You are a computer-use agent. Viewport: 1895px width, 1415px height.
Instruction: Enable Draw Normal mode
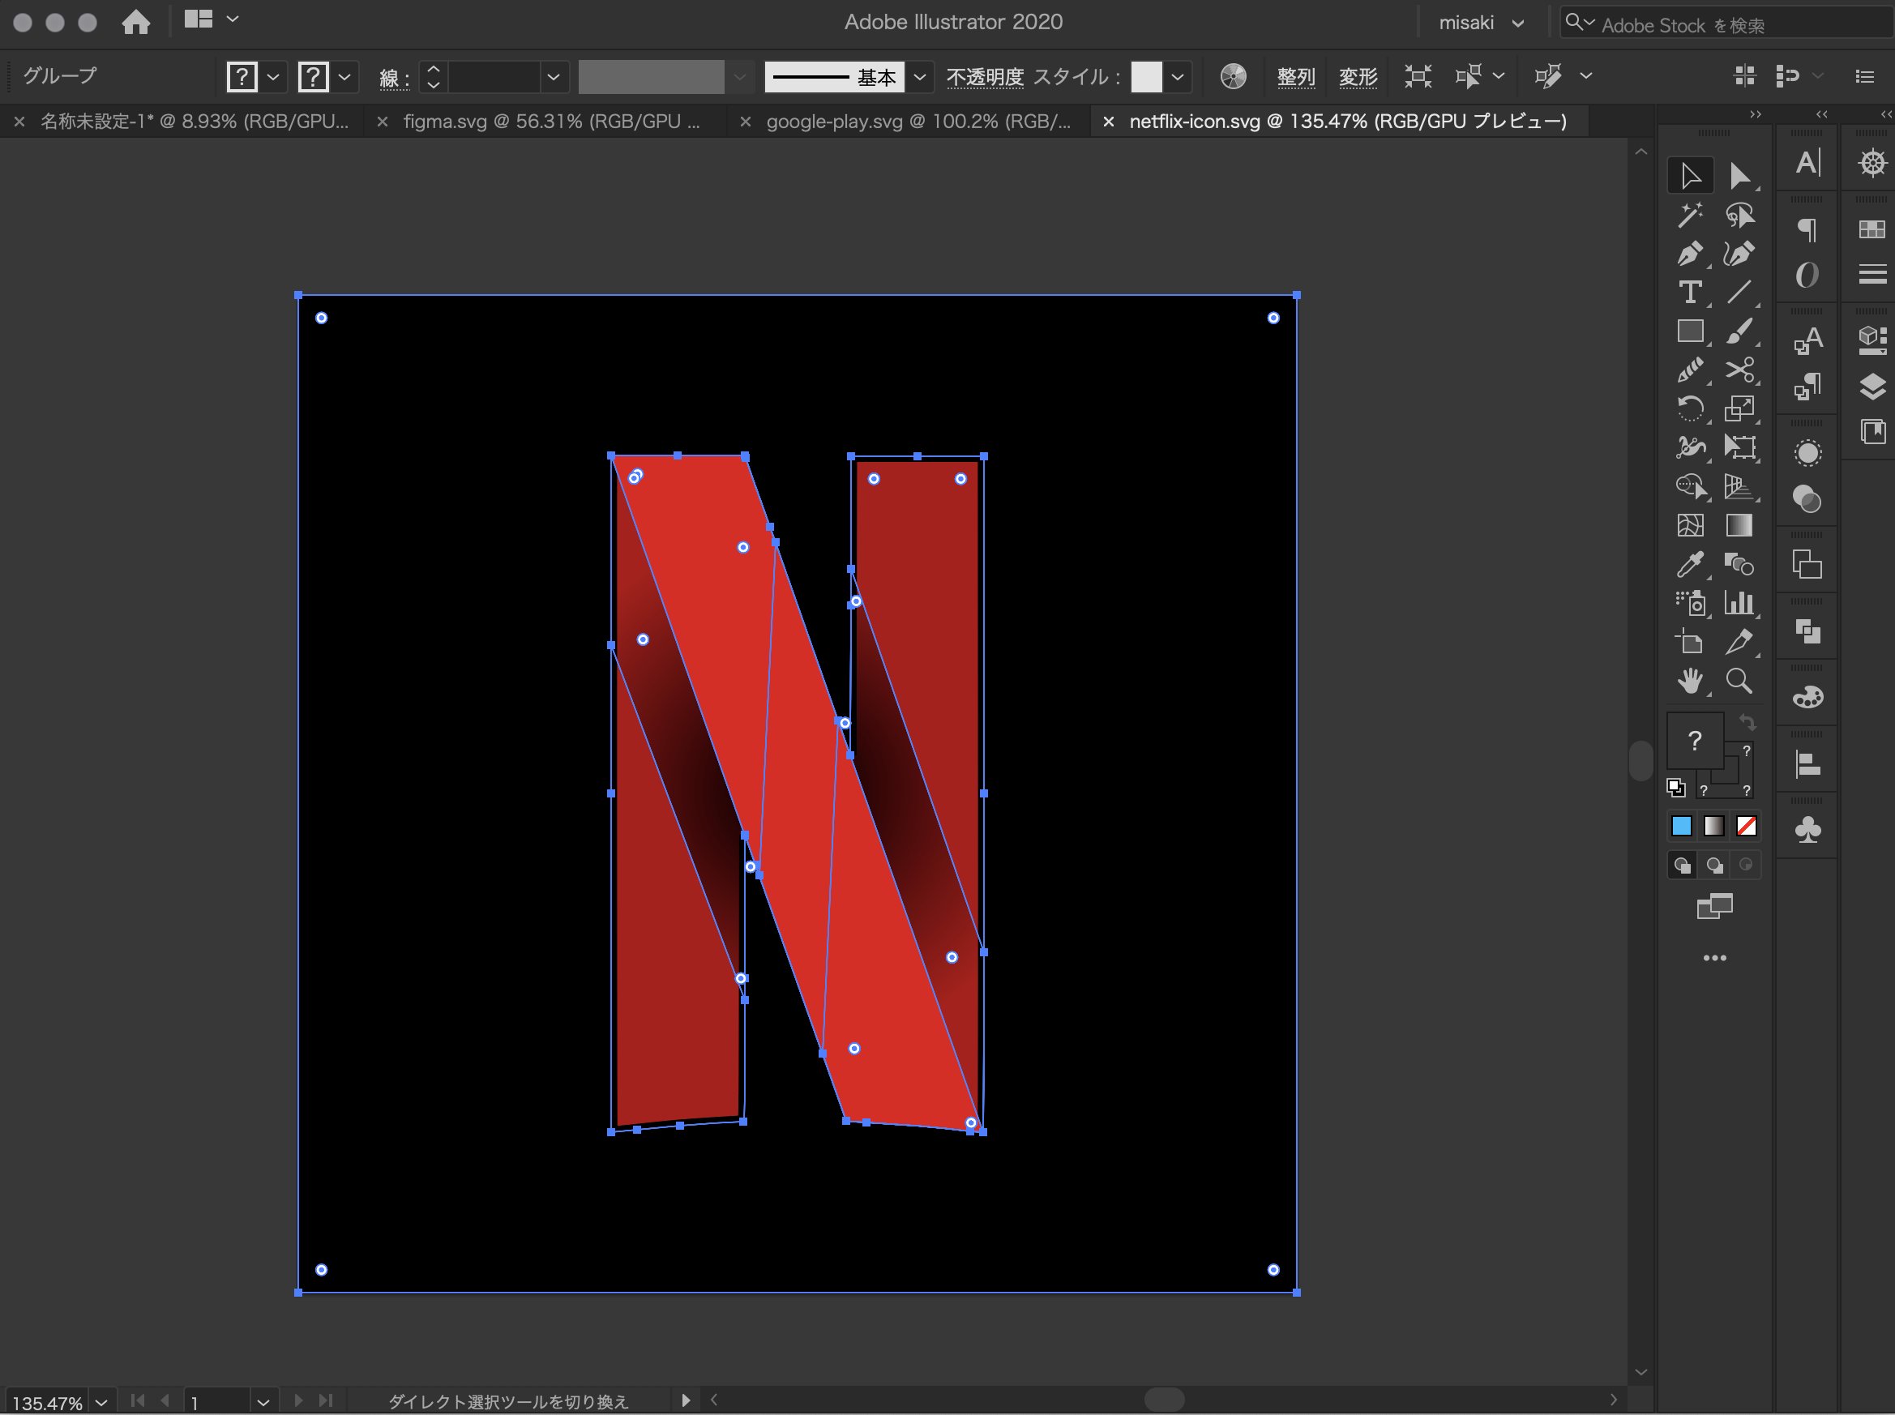coord(1683,865)
